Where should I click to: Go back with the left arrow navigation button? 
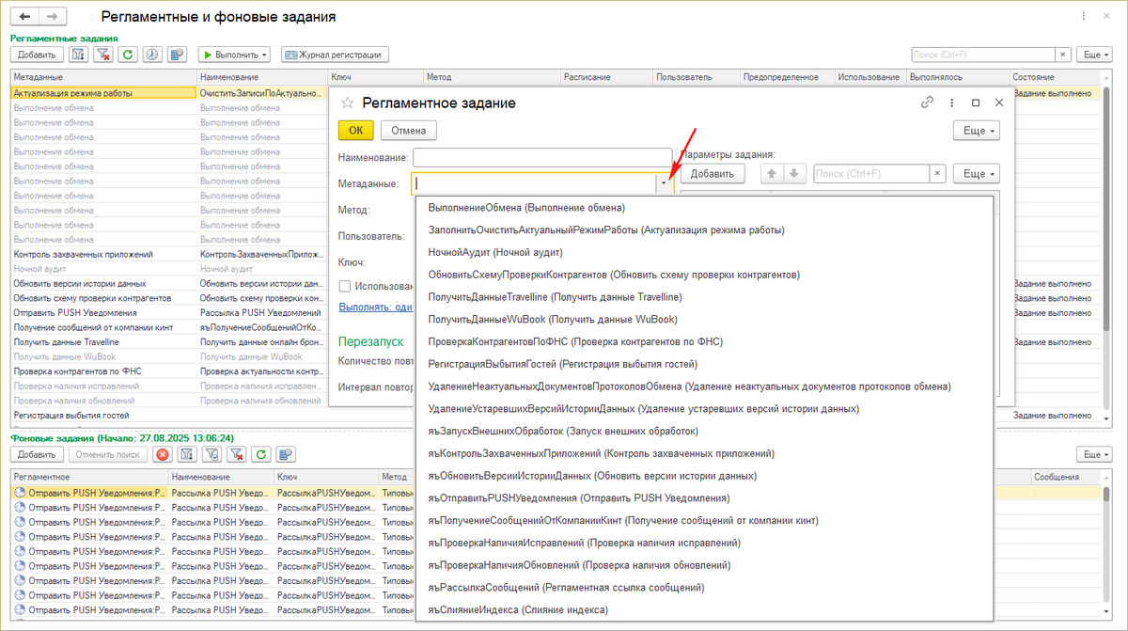click(x=24, y=17)
